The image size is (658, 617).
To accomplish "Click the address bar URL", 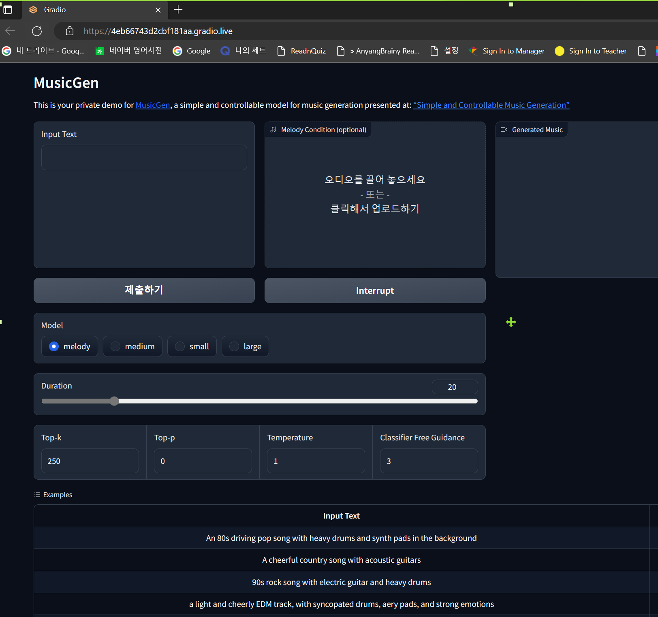I will tap(158, 31).
